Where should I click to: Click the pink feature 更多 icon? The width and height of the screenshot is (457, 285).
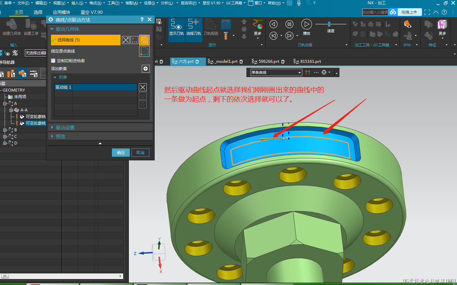pos(442,24)
